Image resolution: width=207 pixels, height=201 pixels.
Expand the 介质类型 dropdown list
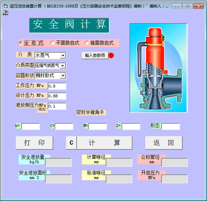click(x=62, y=66)
